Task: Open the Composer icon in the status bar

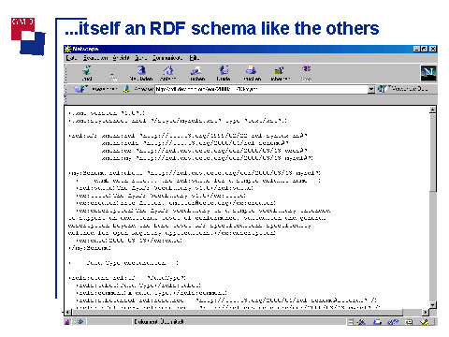Action: click(424, 322)
